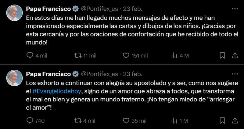Image resolution: width=244 pixels, height=129 pixels.
Task: Reply to the first tweet about children's letters
Action: coord(30,56)
